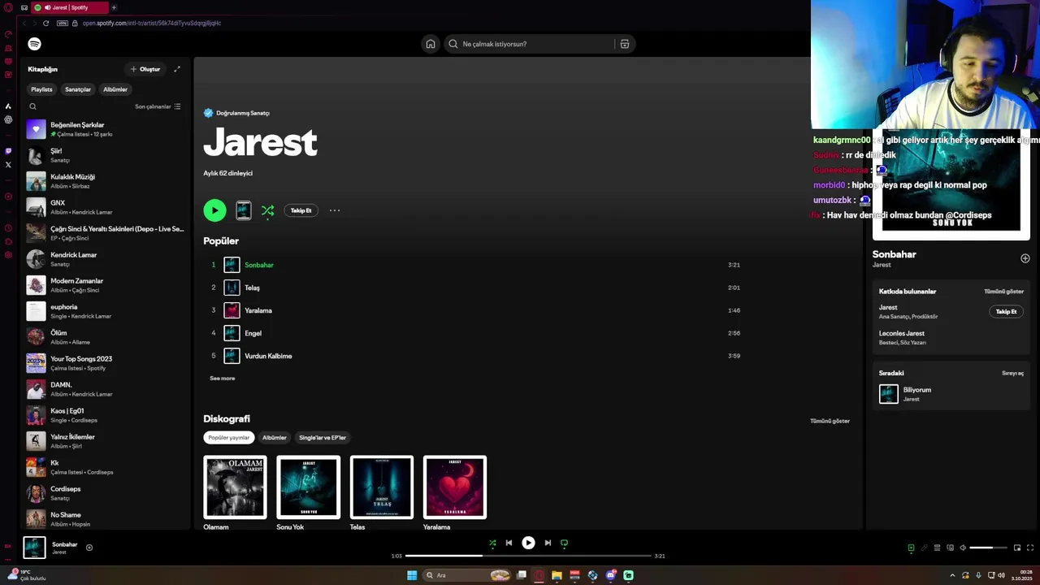Play the Telaş track row
This screenshot has width=1040, height=585.
tap(475, 288)
